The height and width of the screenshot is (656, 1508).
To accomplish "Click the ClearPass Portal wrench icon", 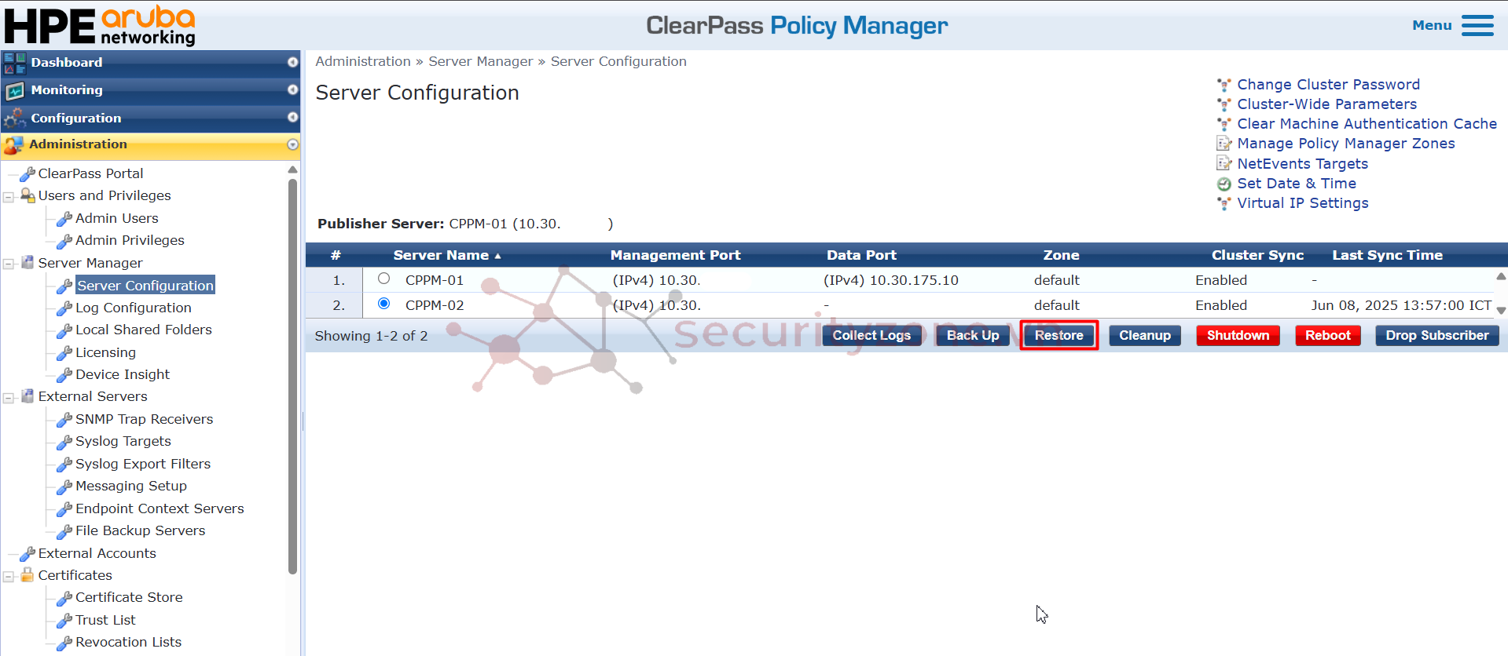I will 28,173.
